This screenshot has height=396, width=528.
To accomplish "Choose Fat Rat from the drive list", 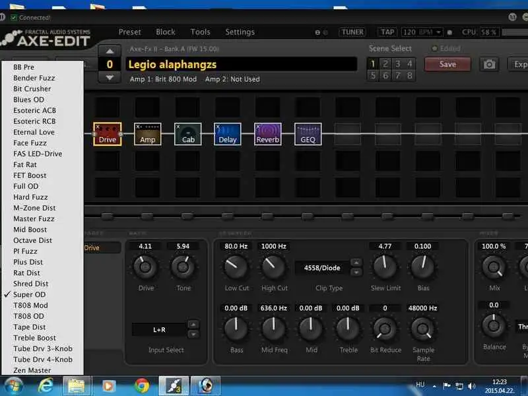I will coord(43,164).
